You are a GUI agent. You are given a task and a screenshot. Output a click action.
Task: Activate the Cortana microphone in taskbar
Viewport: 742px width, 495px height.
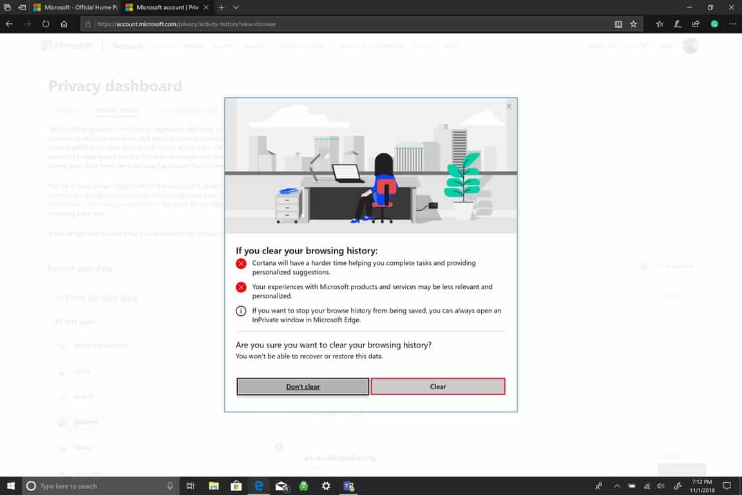[170, 486]
